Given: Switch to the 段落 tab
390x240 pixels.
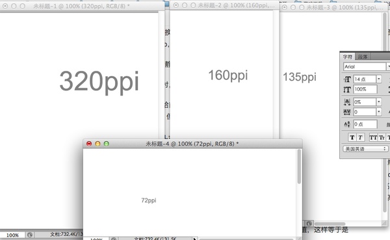Looking at the screenshot, I should [363, 57].
